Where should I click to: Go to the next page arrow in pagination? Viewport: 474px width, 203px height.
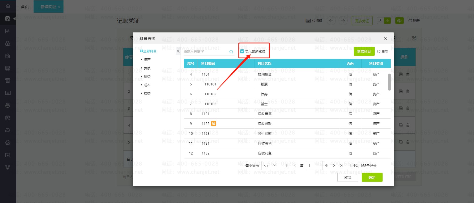334,166
